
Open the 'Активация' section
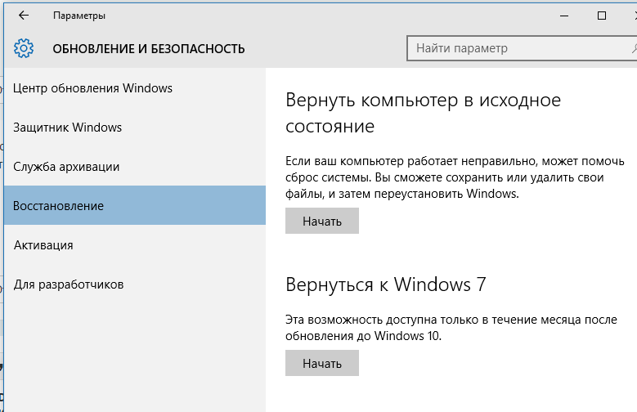43,245
